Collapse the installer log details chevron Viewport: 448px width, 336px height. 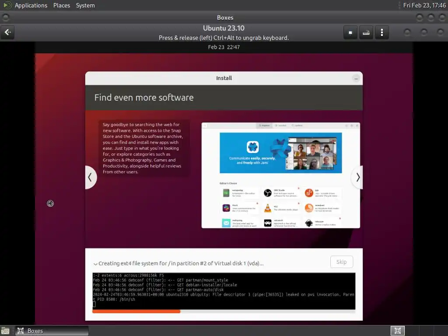click(95, 264)
